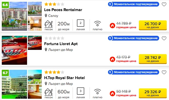This screenshot has height=100, width=169.
Task: Open Fortuna Lloret Apt hotel title
Action: coord(61,44)
